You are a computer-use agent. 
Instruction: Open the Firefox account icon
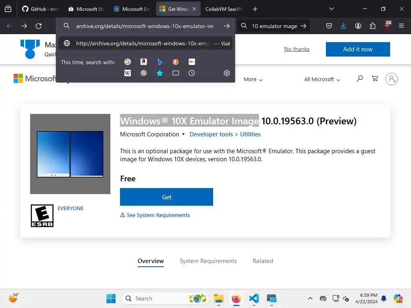coord(358,26)
